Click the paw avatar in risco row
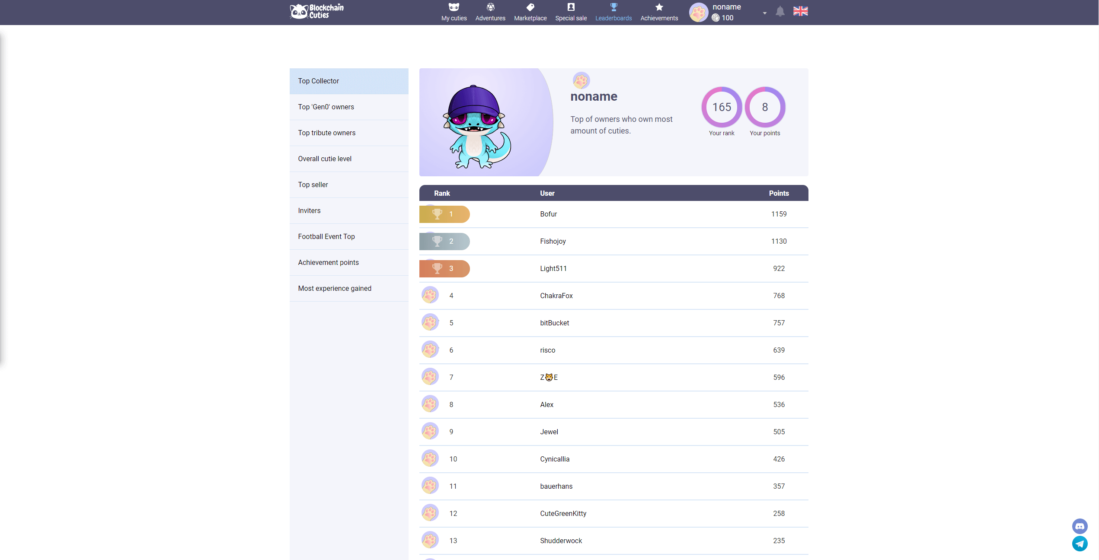Image resolution: width=1099 pixels, height=560 pixels. 430,350
